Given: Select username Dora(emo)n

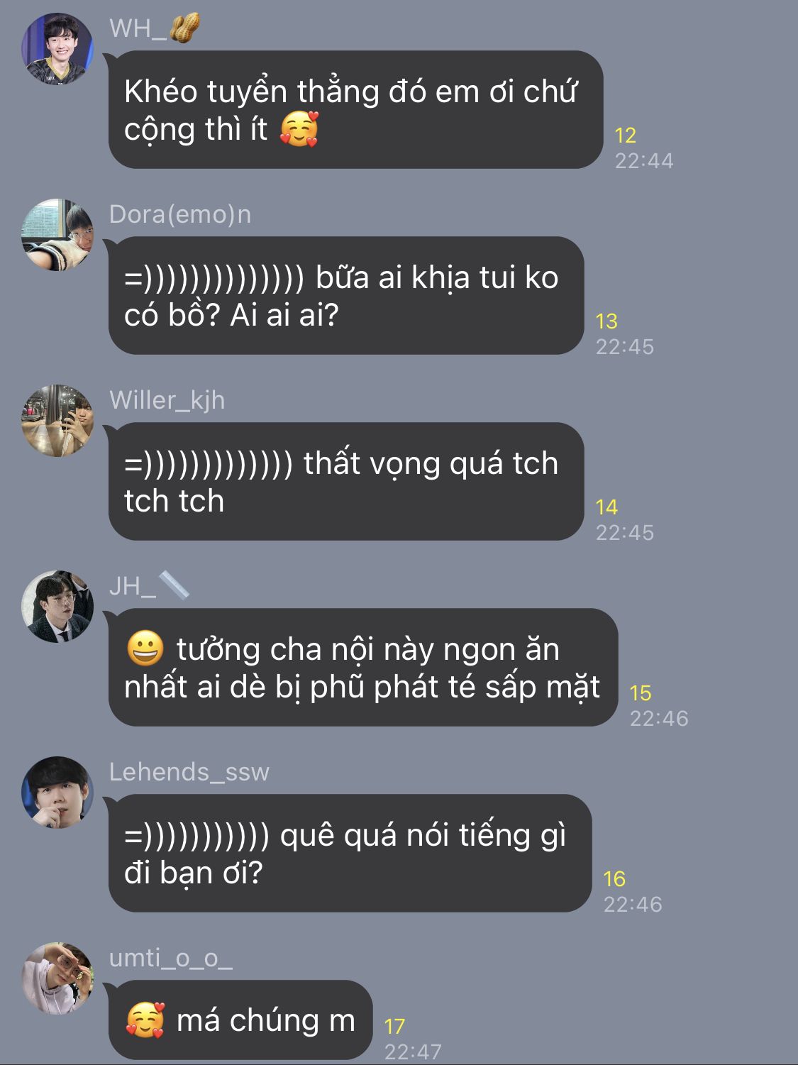Looking at the screenshot, I should (180, 214).
